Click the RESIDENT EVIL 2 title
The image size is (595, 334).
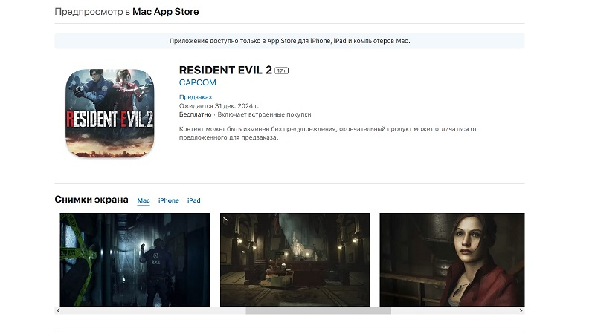[225, 71]
